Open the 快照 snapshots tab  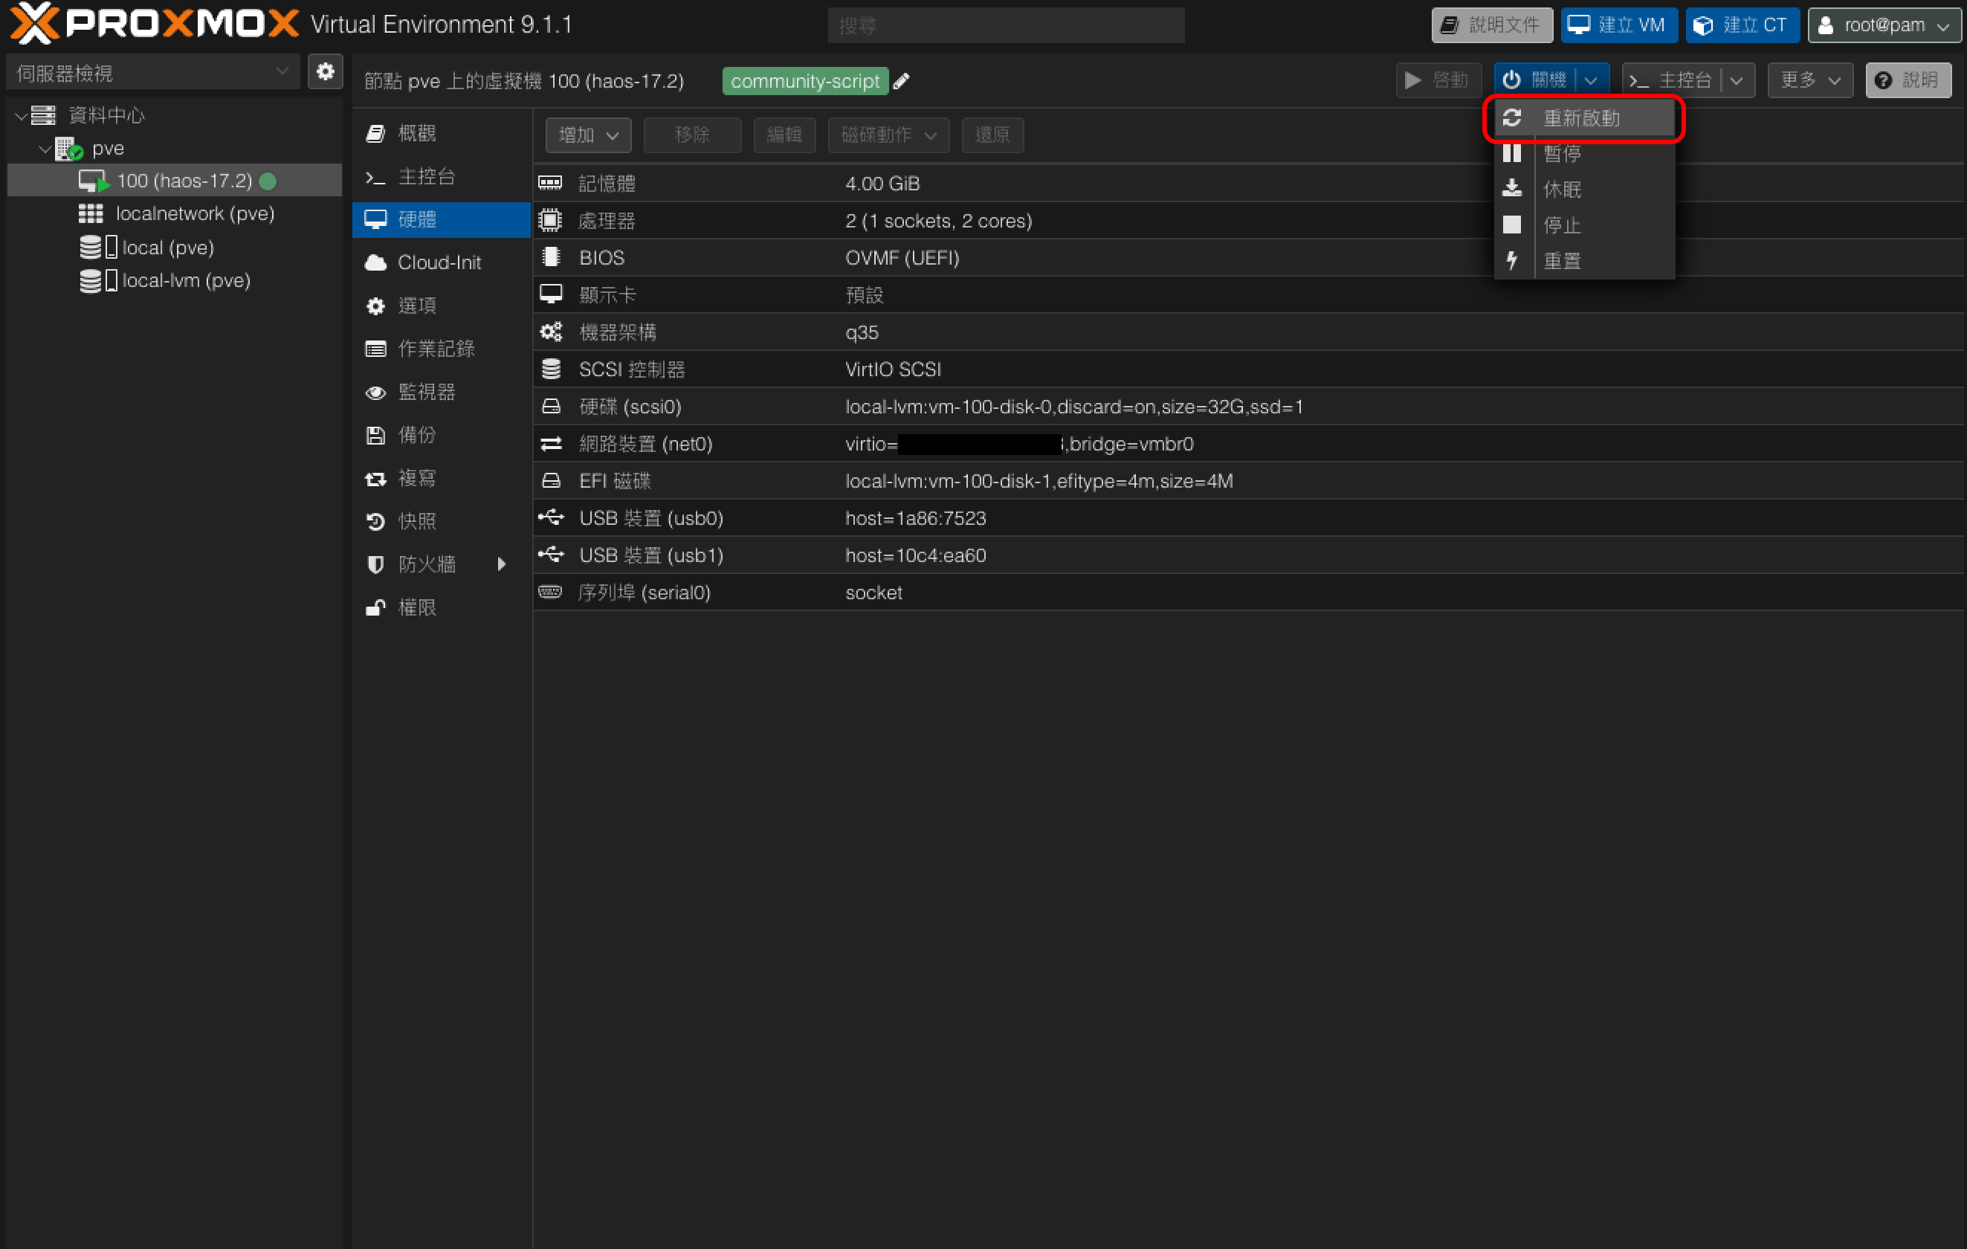441,521
